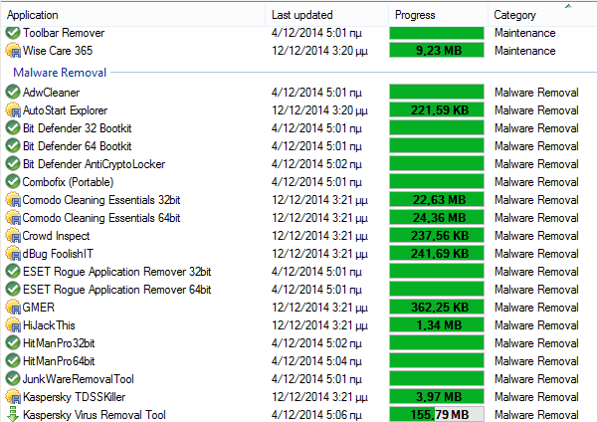The image size is (597, 422).
Task: Click the Bit Defender 32 Bootkit icon
Action: click(13, 128)
